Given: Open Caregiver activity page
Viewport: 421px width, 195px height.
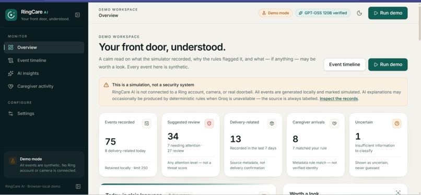Looking at the screenshot, I should click(x=44, y=86).
